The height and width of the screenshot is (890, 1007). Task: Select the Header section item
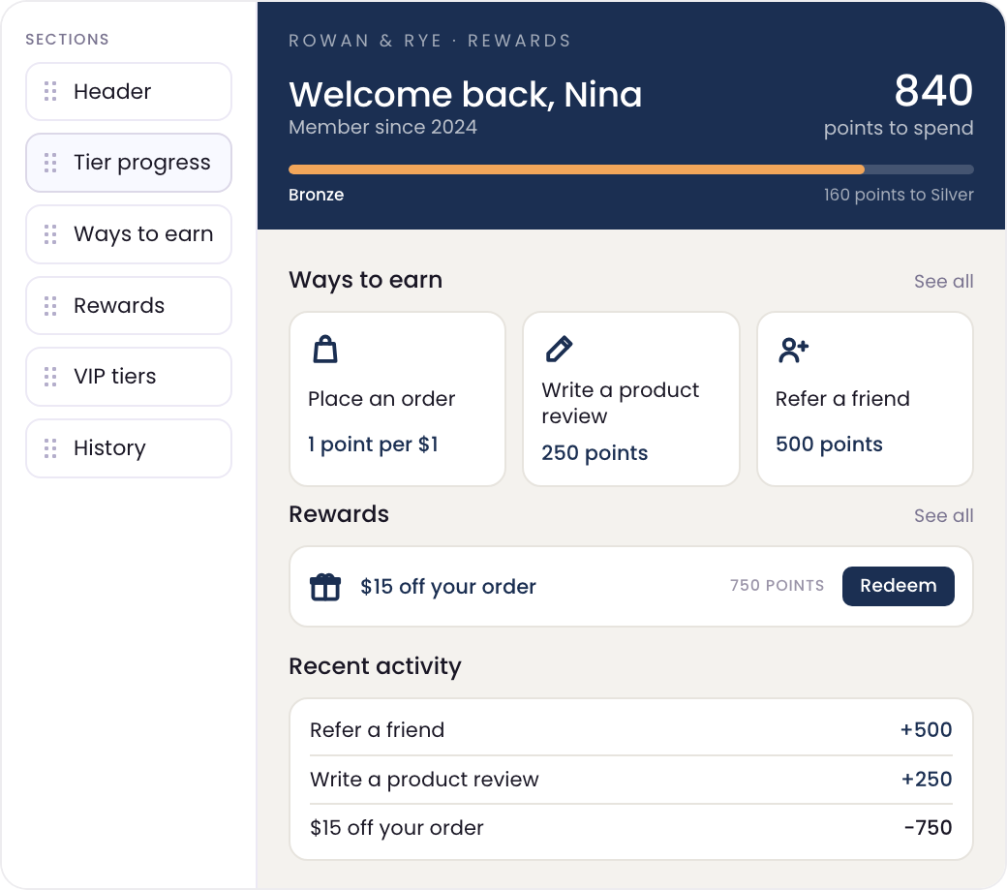point(129,91)
